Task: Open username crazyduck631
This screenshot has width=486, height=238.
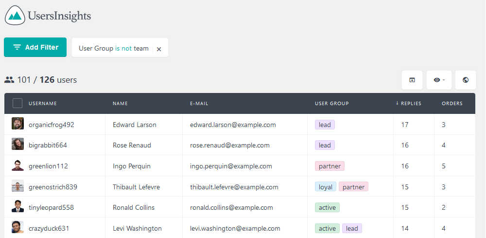Action: click(x=49, y=228)
